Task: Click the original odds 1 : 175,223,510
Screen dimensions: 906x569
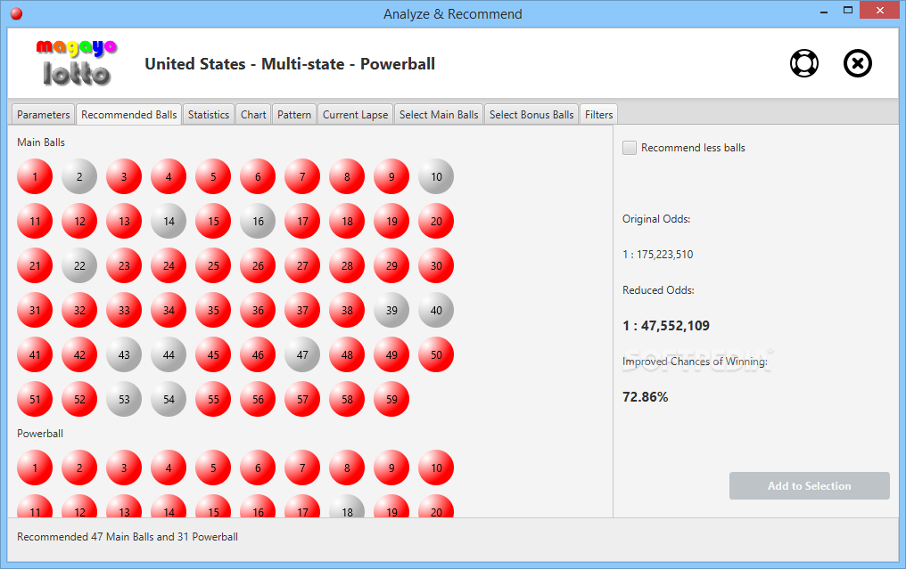Action: point(657,255)
